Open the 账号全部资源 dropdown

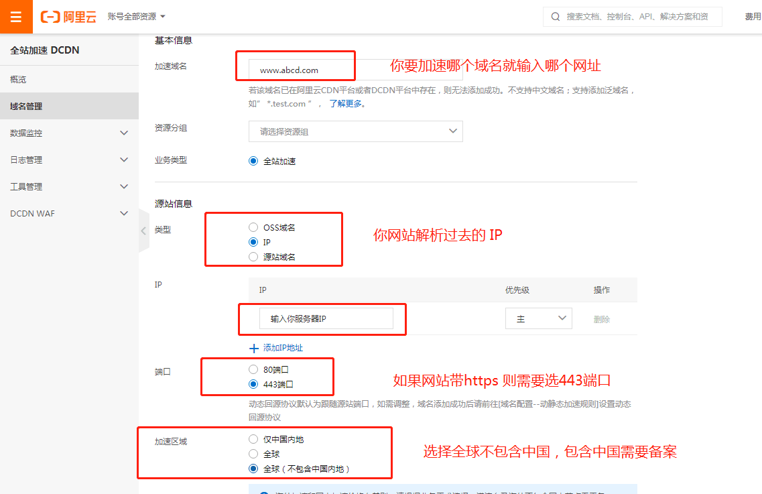(x=136, y=16)
